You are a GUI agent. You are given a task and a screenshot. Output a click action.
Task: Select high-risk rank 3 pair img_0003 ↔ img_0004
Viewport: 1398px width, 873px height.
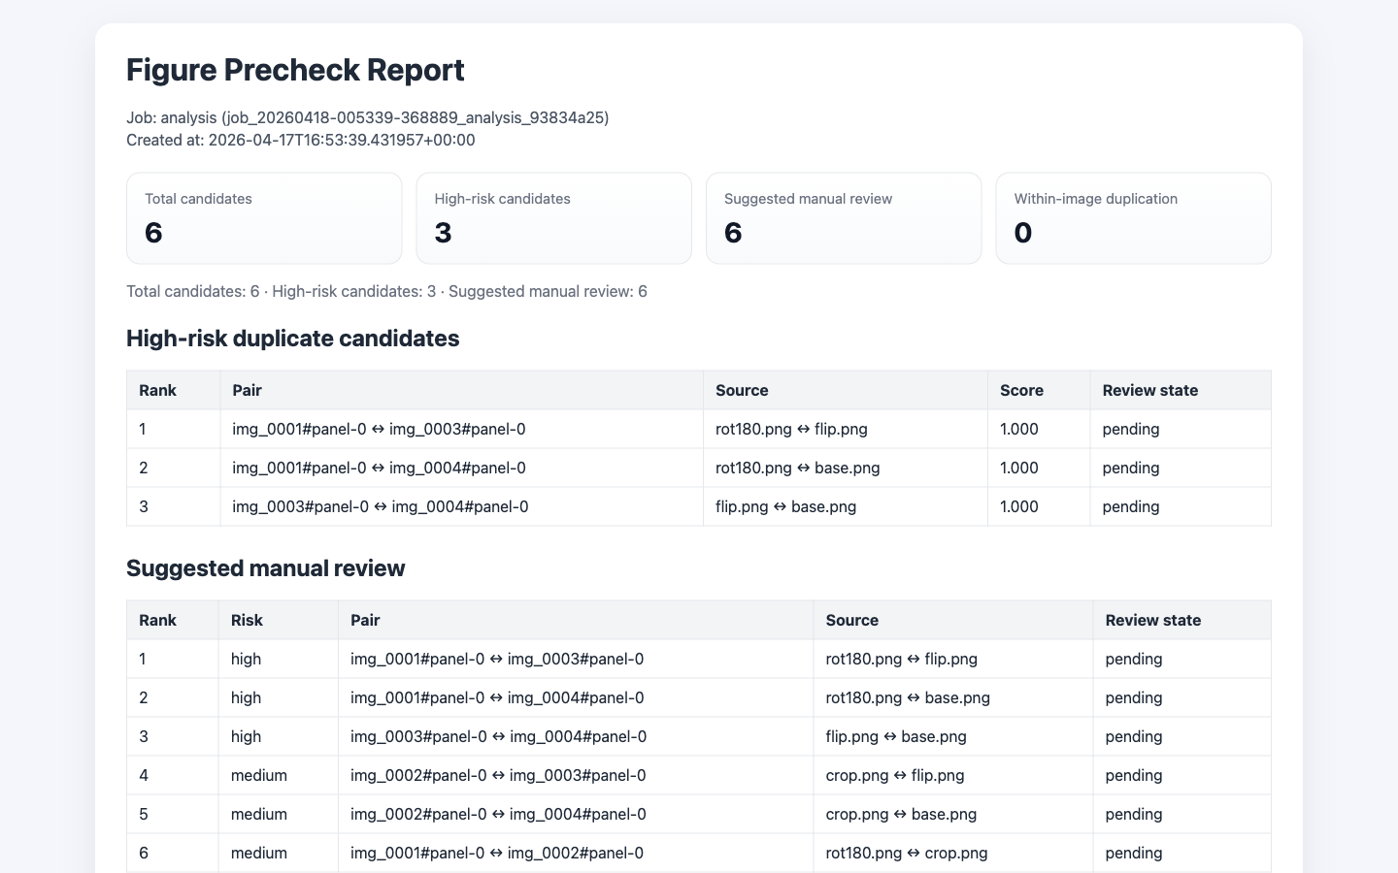(381, 506)
